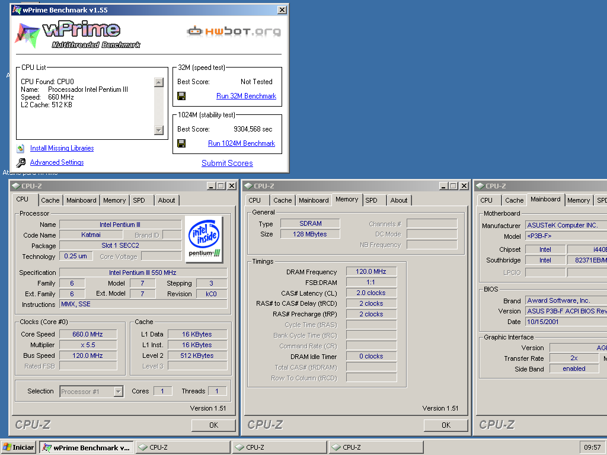The height and width of the screenshot is (455, 607).
Task: Select Cache tab in third CPU-Z window
Action: click(x=515, y=200)
